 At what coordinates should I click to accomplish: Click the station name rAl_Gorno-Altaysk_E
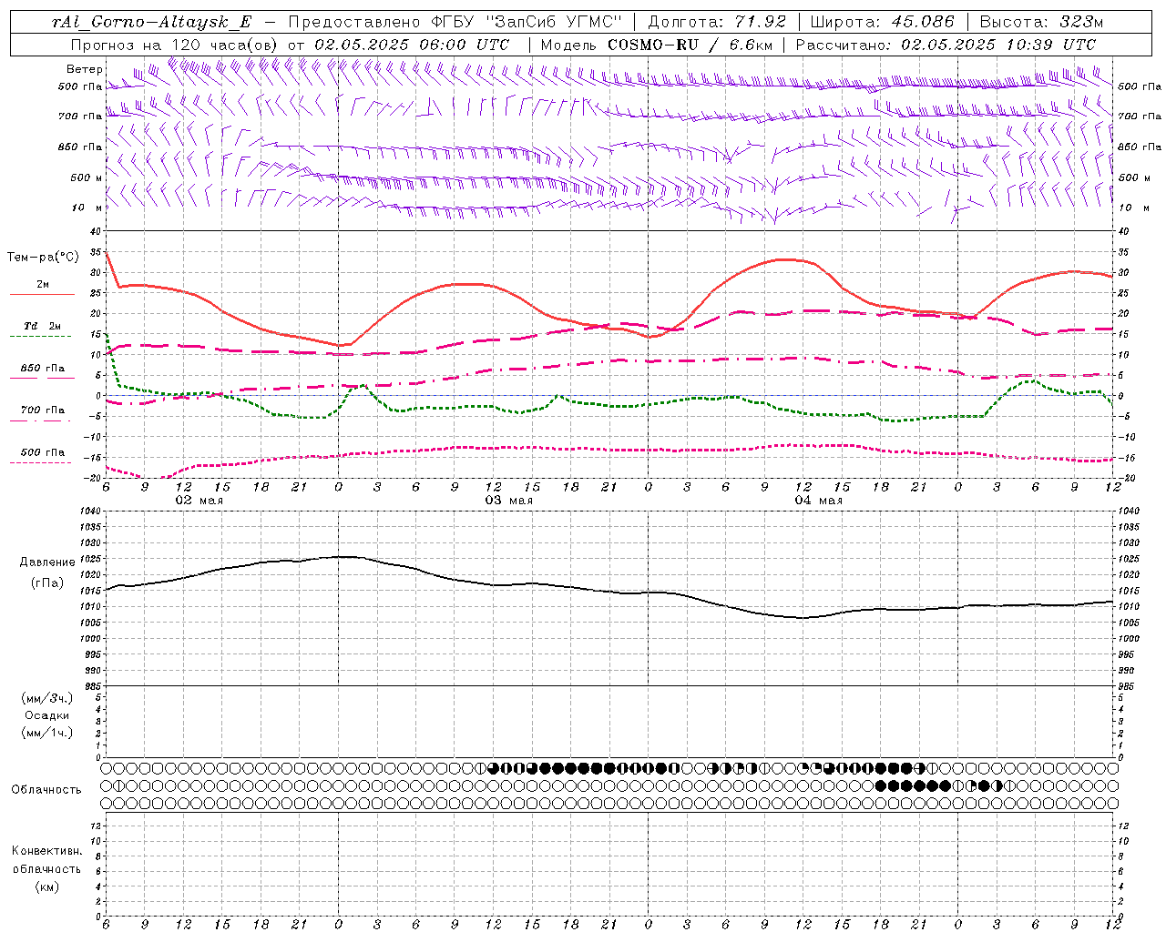click(152, 22)
